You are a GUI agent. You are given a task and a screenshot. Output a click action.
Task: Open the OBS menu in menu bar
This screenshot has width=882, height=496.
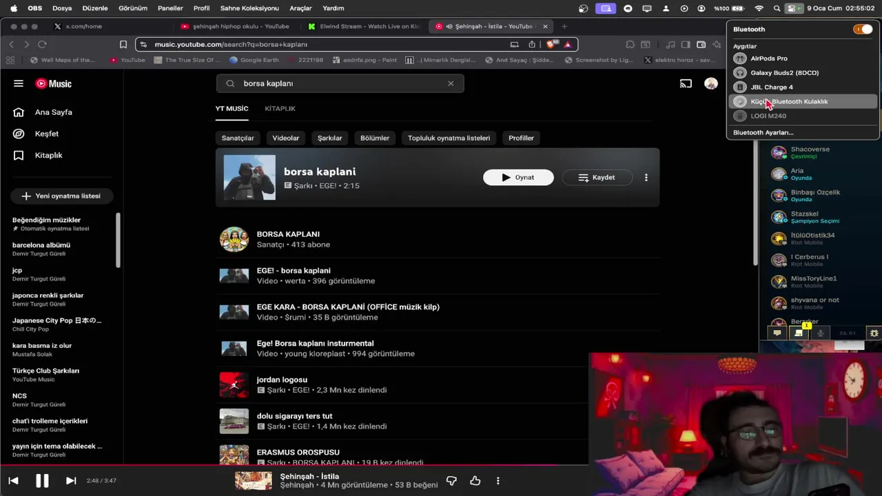[x=34, y=8]
